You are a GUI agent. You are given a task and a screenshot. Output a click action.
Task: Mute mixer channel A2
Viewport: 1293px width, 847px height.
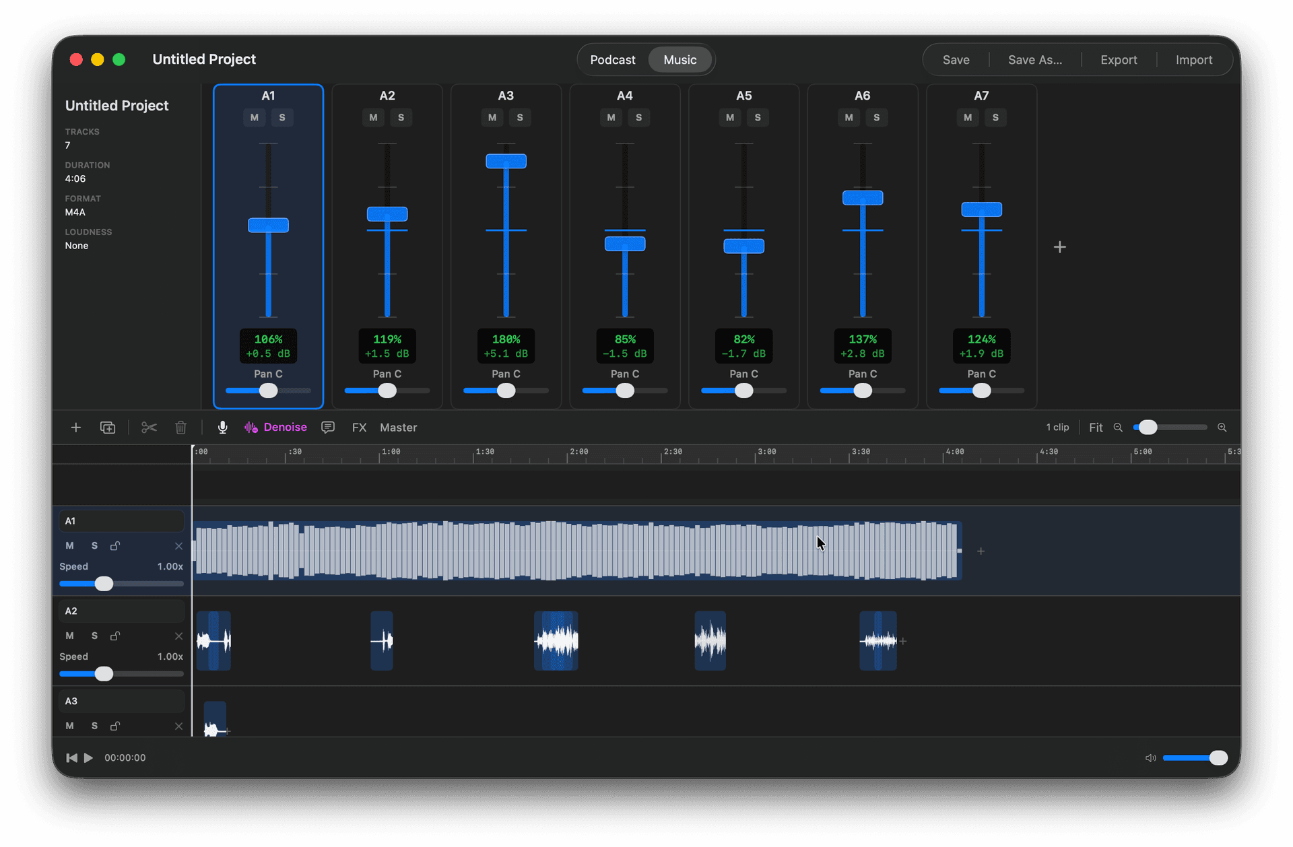[x=373, y=118]
